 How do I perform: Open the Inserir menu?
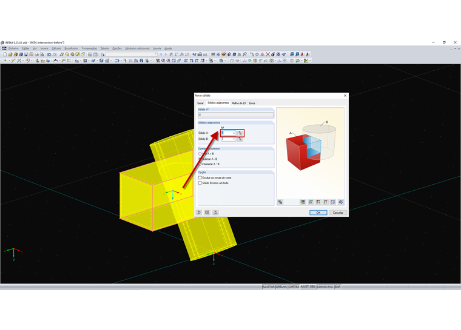(44, 48)
